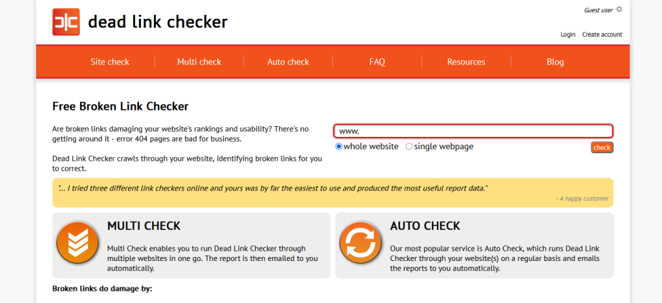
Task: Click the Multi Check description paragraph
Action: click(x=213, y=258)
